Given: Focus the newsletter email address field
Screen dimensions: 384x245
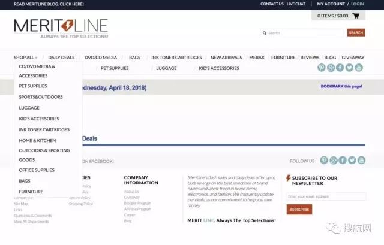Looking at the screenshot, I should click(x=326, y=196).
